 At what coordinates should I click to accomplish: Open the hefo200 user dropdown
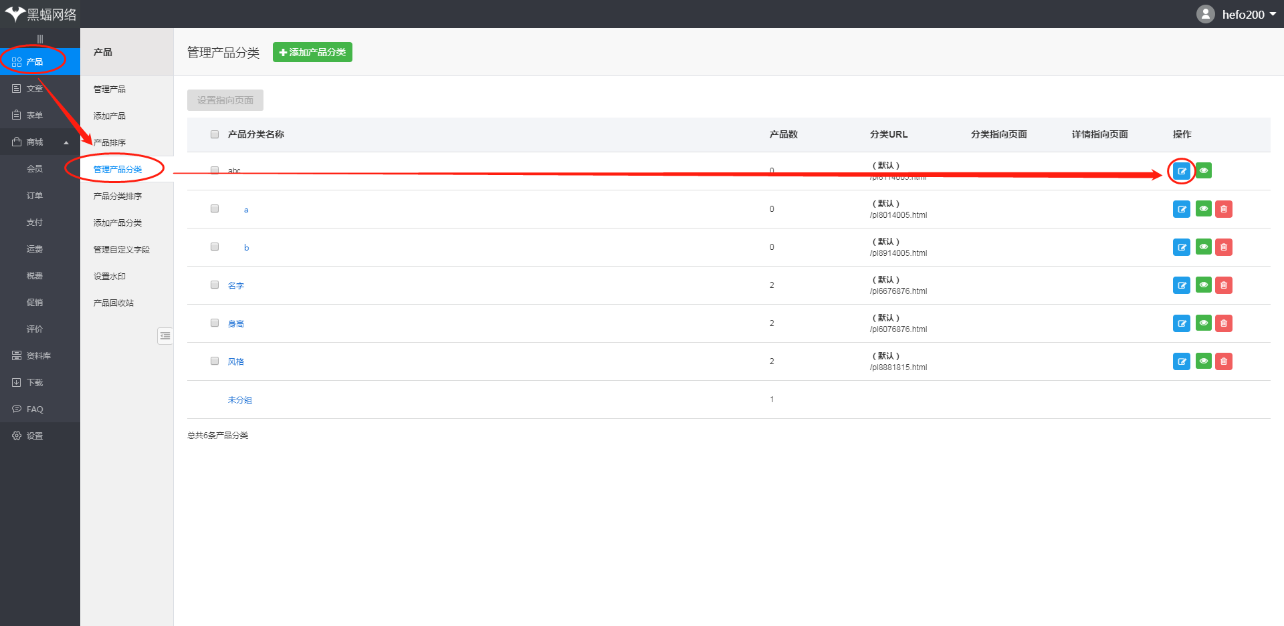pos(1249,14)
